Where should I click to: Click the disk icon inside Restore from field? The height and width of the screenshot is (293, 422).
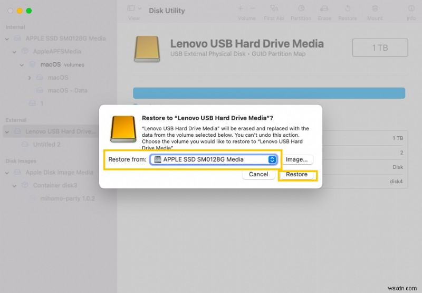click(157, 159)
